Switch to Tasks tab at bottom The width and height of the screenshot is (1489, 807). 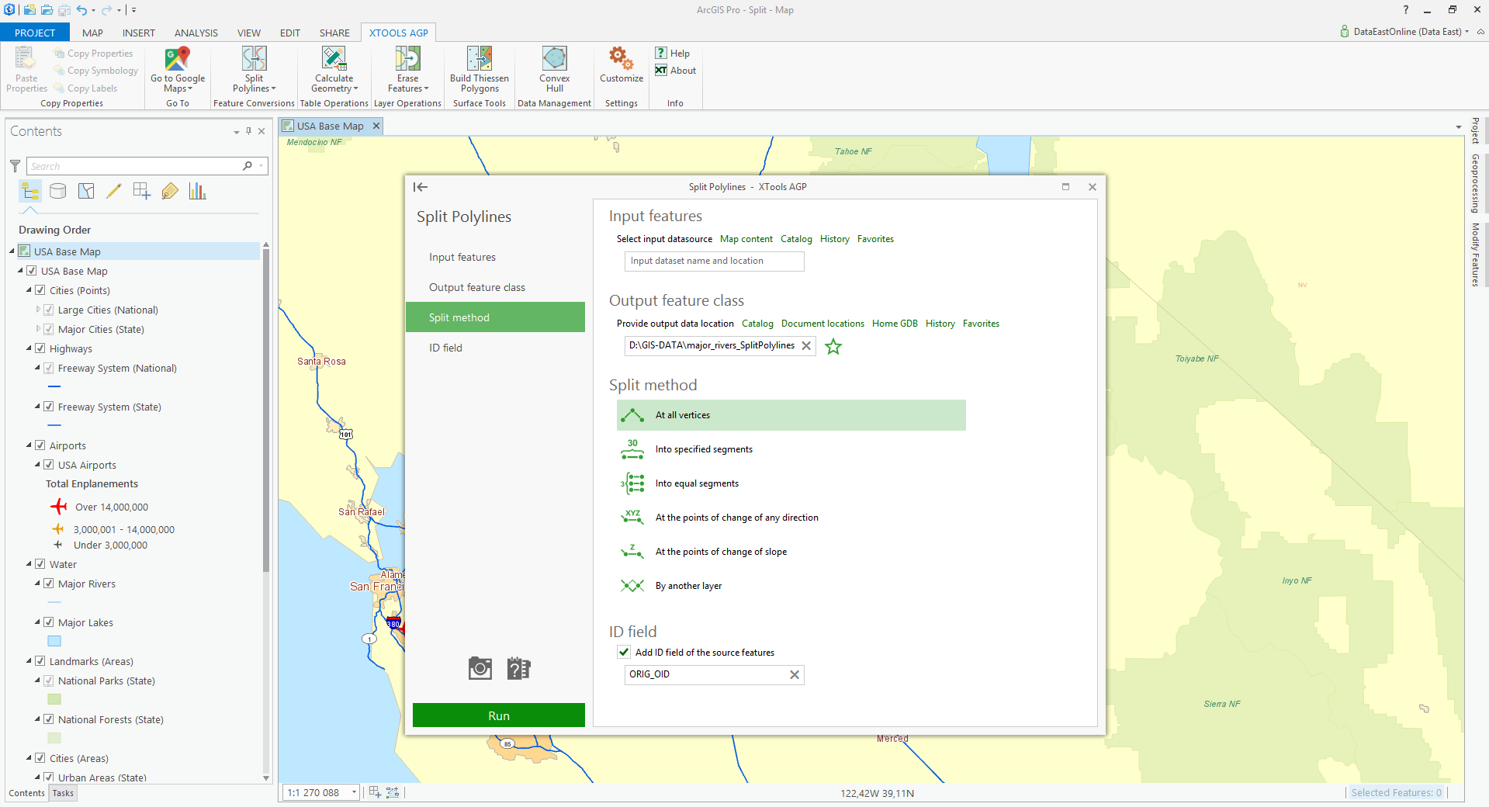63,793
